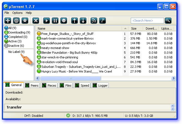Click the search magnifier button
This screenshot has width=182, height=124.
[x=168, y=21]
